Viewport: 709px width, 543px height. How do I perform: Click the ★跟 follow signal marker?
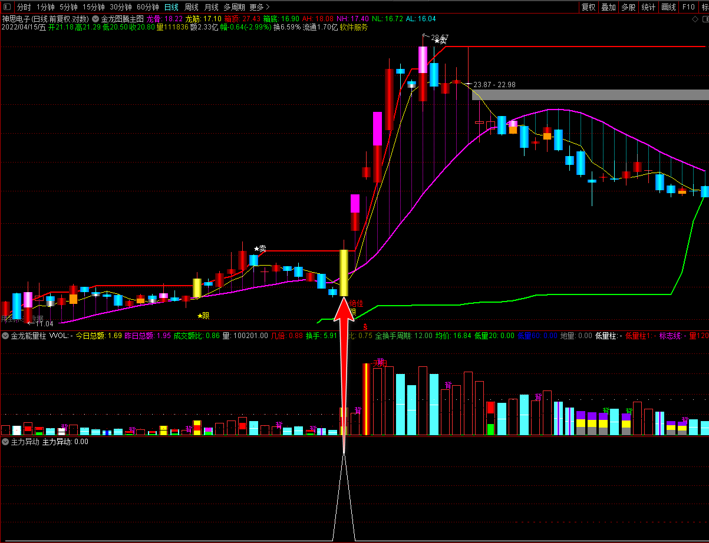tap(203, 316)
